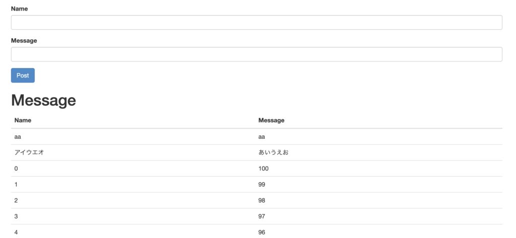
Task: Focus the Message text input
Action: [x=256, y=54]
